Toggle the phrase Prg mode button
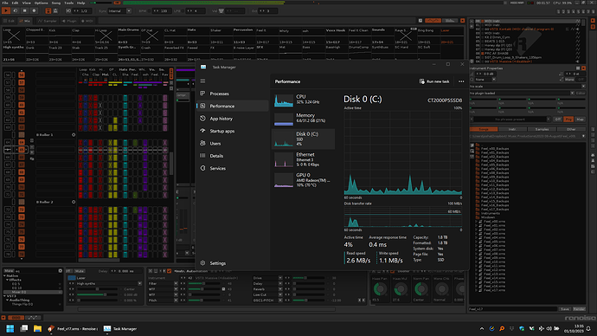 [568, 120]
